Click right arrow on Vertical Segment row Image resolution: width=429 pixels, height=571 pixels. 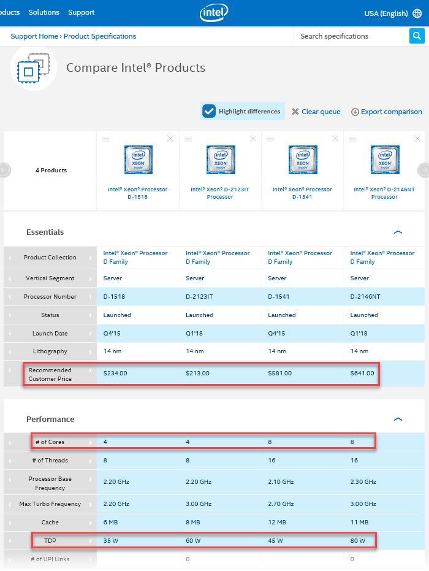click(x=90, y=278)
